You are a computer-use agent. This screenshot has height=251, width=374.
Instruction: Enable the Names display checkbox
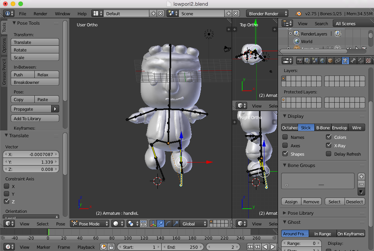point(285,137)
